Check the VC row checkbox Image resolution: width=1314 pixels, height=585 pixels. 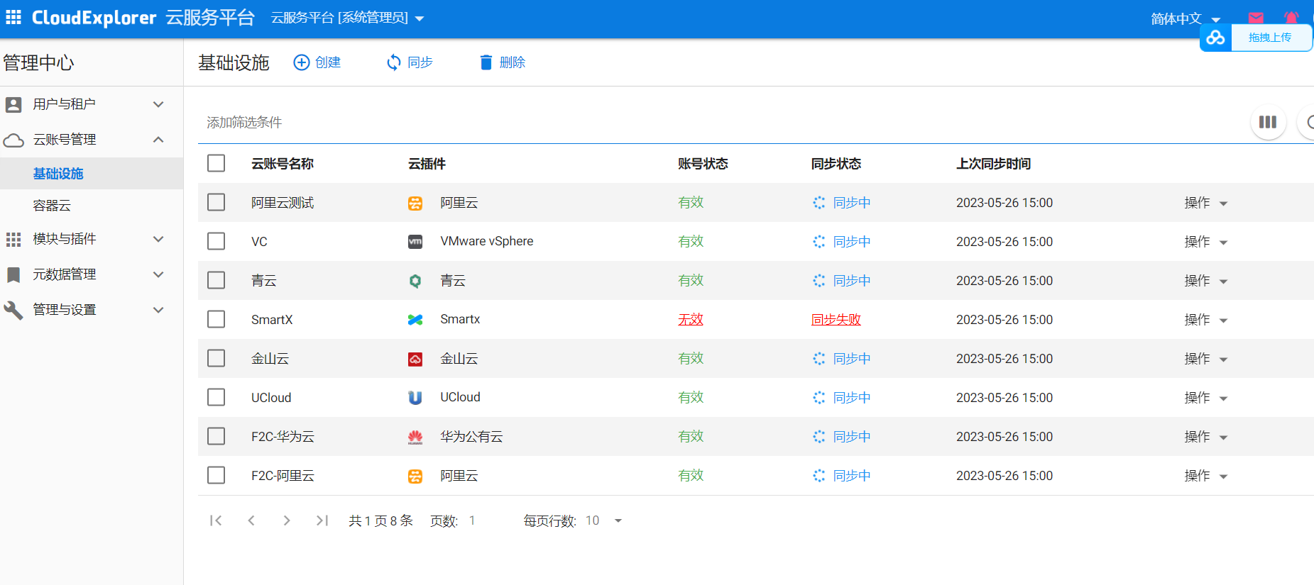click(x=217, y=241)
